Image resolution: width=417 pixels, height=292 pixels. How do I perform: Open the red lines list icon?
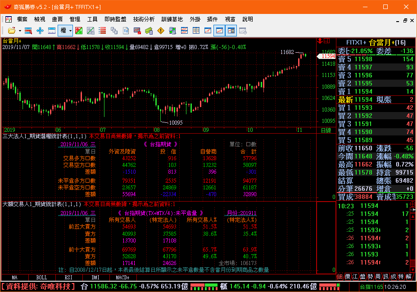tap(102, 31)
